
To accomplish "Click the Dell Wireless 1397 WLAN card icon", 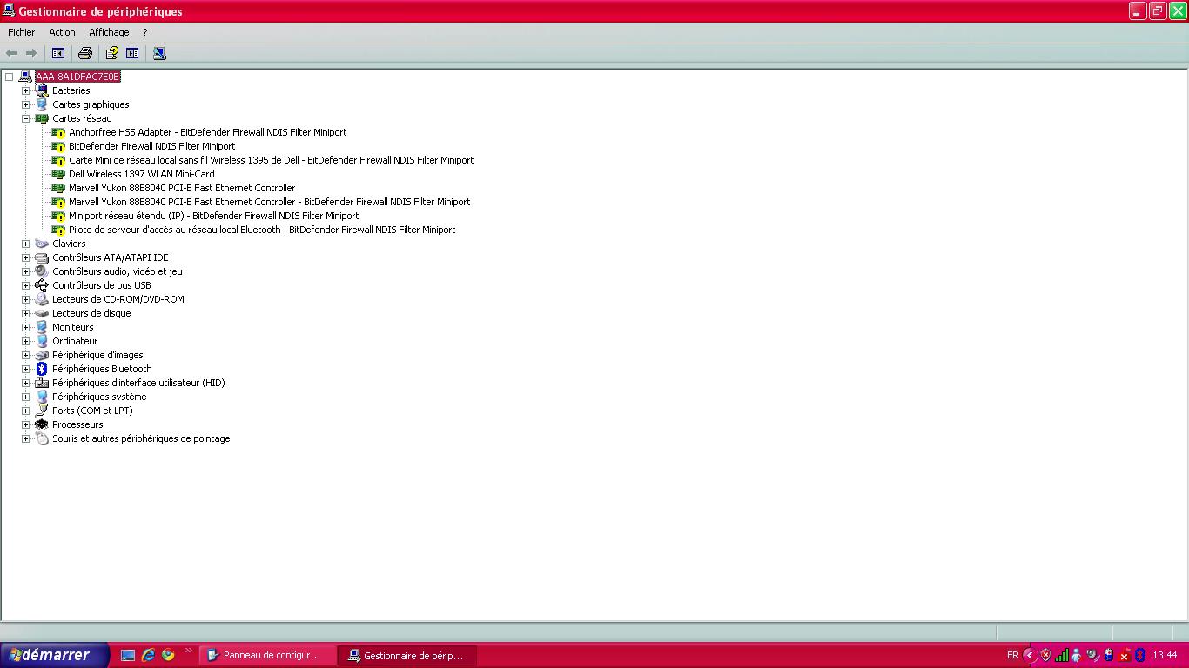I will [x=58, y=174].
